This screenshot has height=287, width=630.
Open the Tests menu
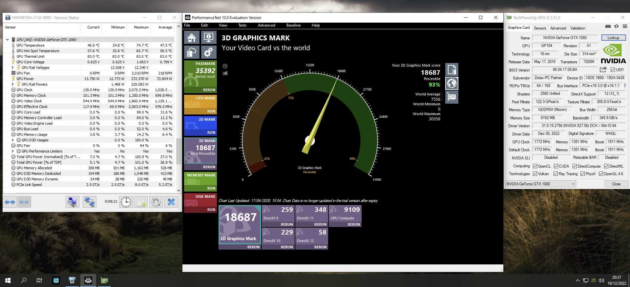242,25
